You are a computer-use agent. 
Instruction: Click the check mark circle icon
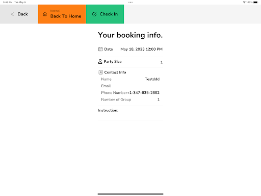click(x=94, y=14)
